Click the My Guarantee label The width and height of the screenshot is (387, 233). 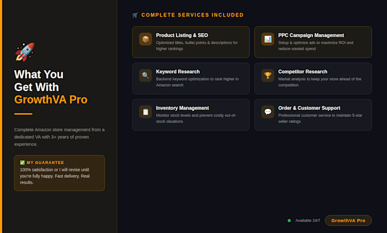pos(45,162)
